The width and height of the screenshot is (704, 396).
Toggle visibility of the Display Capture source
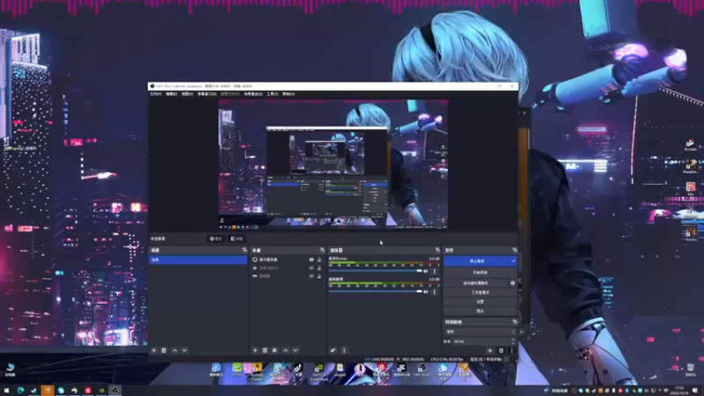(312, 260)
